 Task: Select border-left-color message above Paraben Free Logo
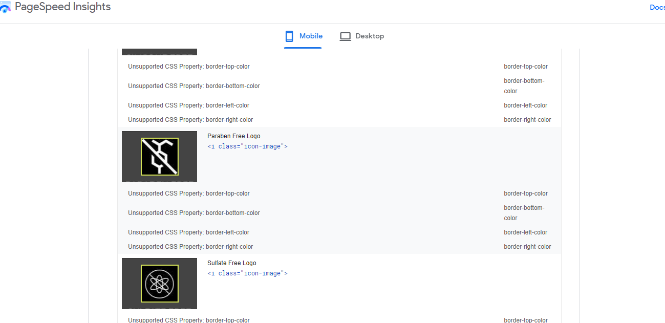(x=188, y=105)
